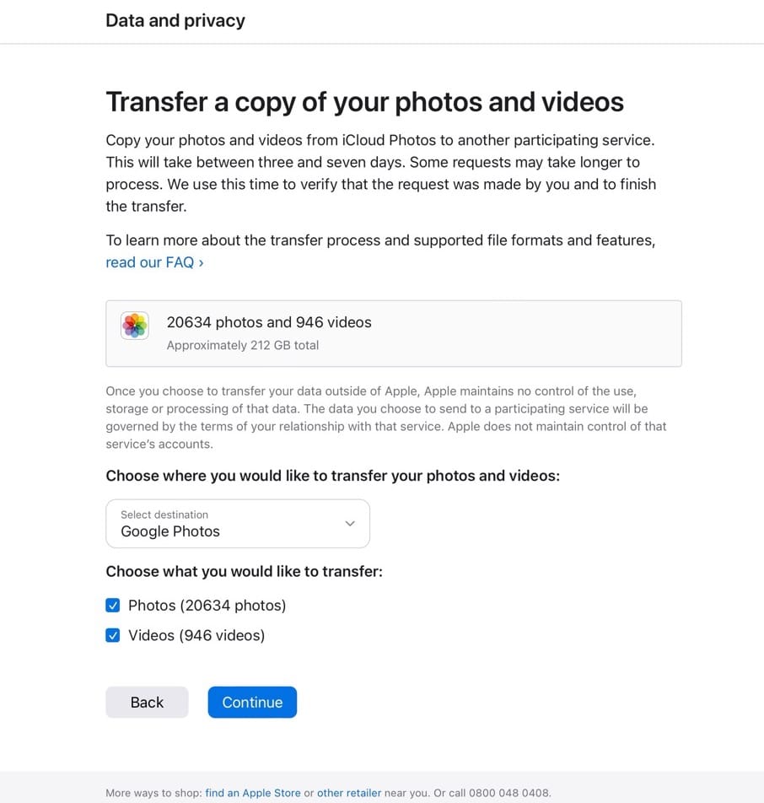This screenshot has width=764, height=803.
Task: Click the Choose where you would like to transfer label
Action: coord(333,476)
